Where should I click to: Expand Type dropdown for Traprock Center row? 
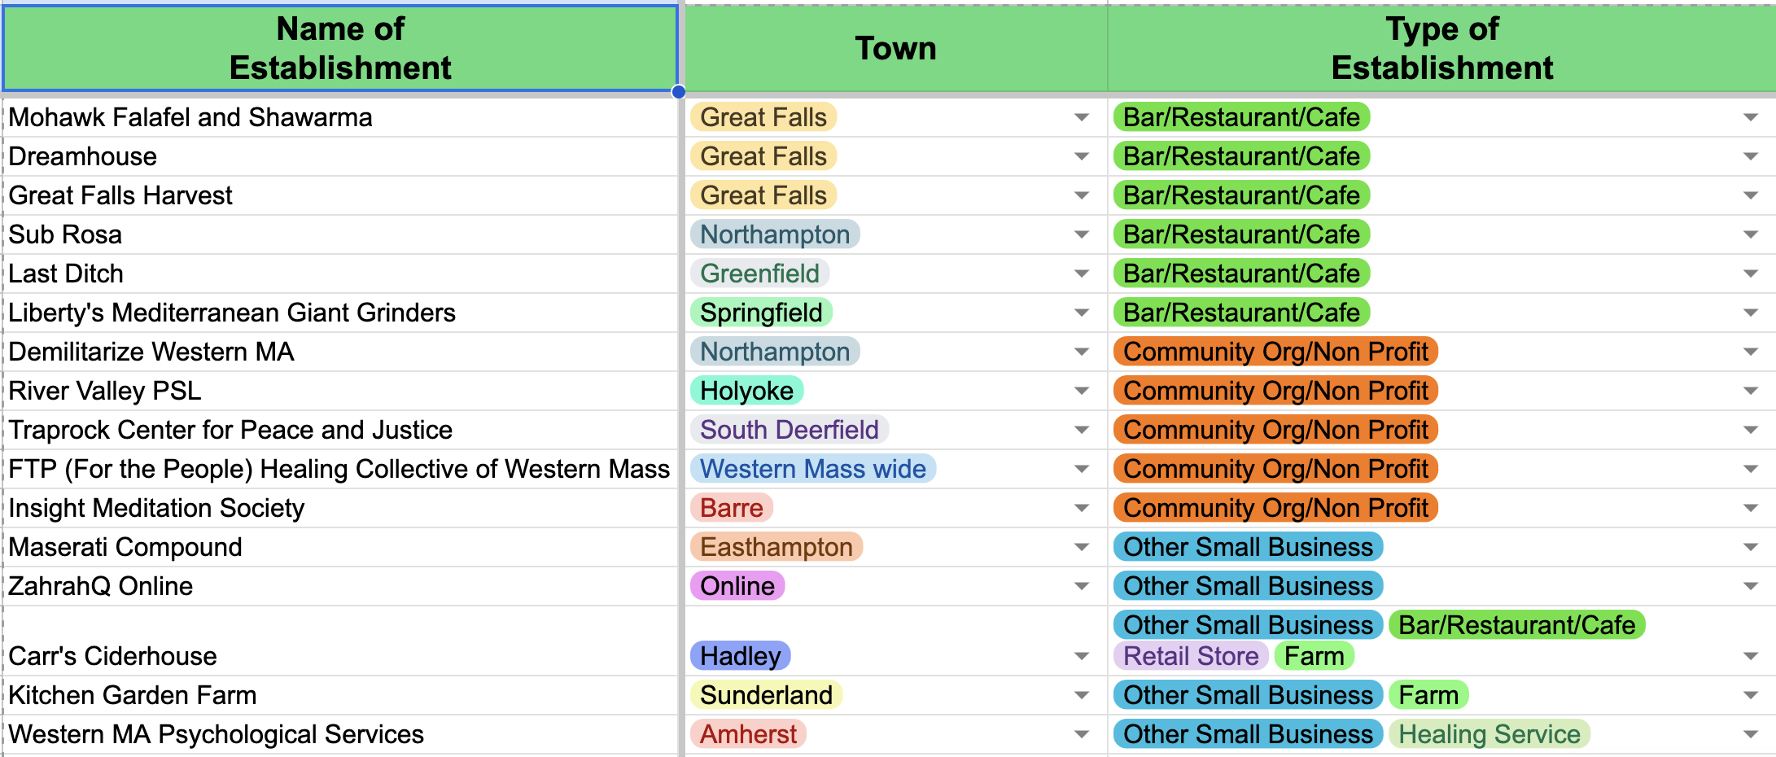1751,430
